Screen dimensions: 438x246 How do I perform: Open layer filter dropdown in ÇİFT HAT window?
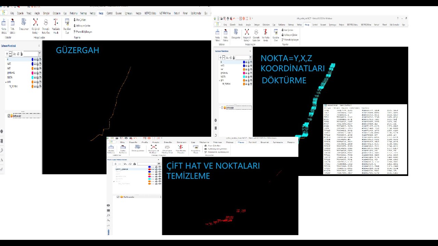coord(159,164)
